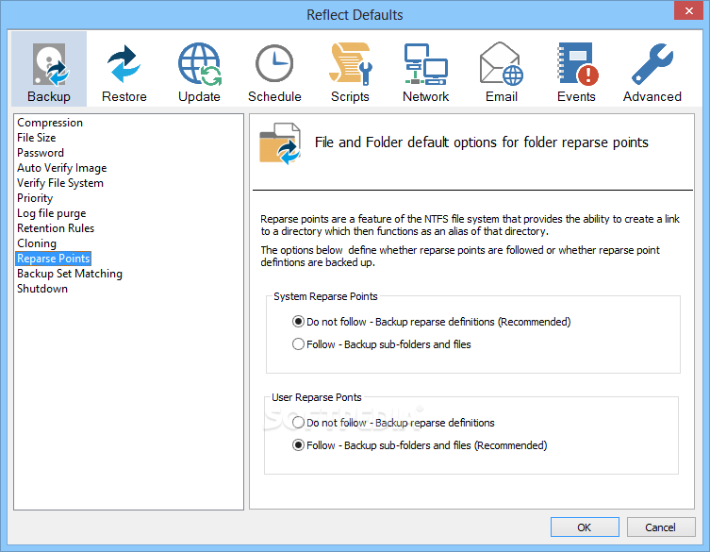Click the folder reparse points header icon

pos(280,143)
